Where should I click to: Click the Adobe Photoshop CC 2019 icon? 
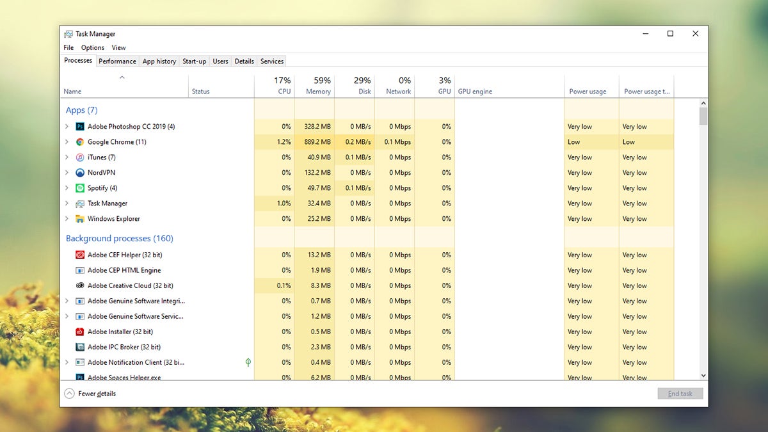[x=80, y=127]
